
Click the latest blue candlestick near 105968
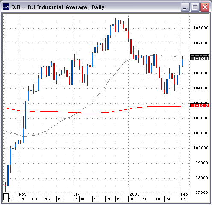click(183, 62)
